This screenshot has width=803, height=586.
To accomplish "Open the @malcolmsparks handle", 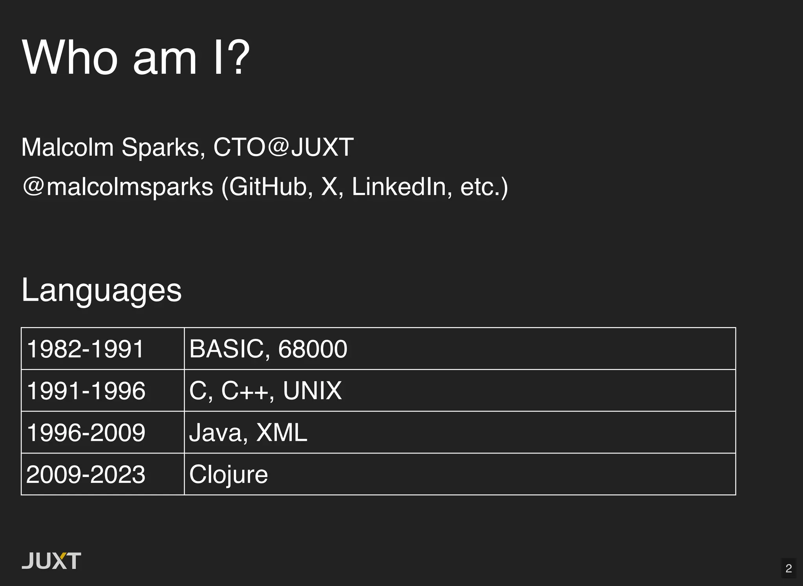I will tap(118, 187).
